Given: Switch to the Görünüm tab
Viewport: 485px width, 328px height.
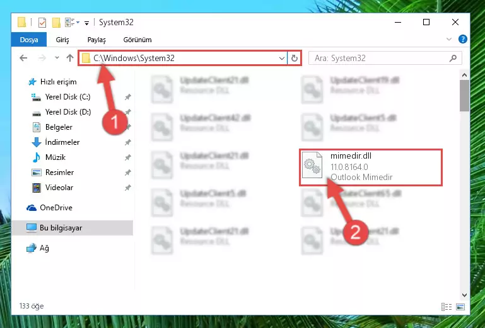Looking at the screenshot, I should [x=137, y=40].
